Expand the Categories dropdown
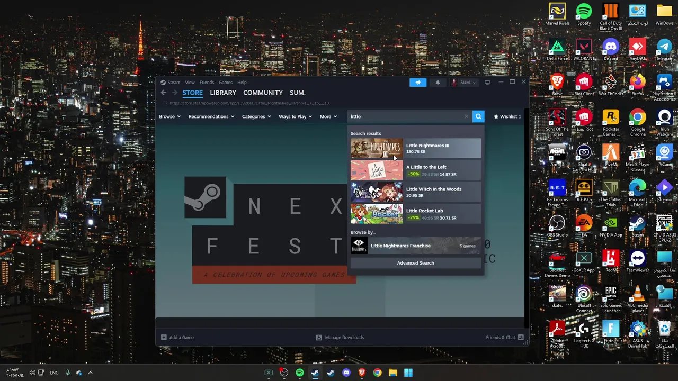The width and height of the screenshot is (678, 381). [256, 116]
